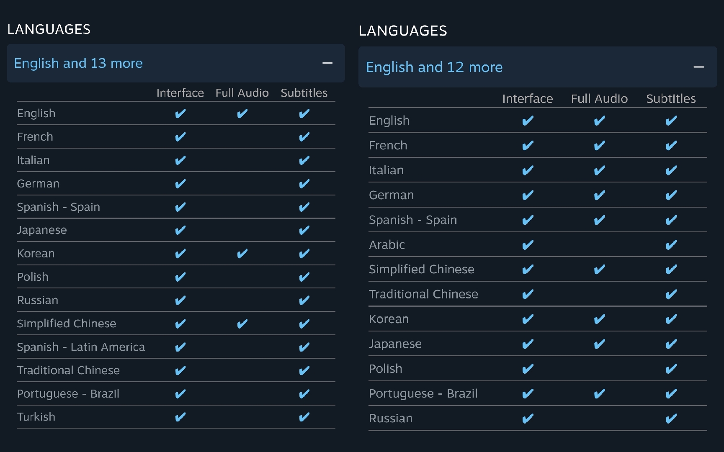The image size is (724, 452).
Task: Click German Full Audio checkmark in 12-language table
Action: [x=599, y=195]
